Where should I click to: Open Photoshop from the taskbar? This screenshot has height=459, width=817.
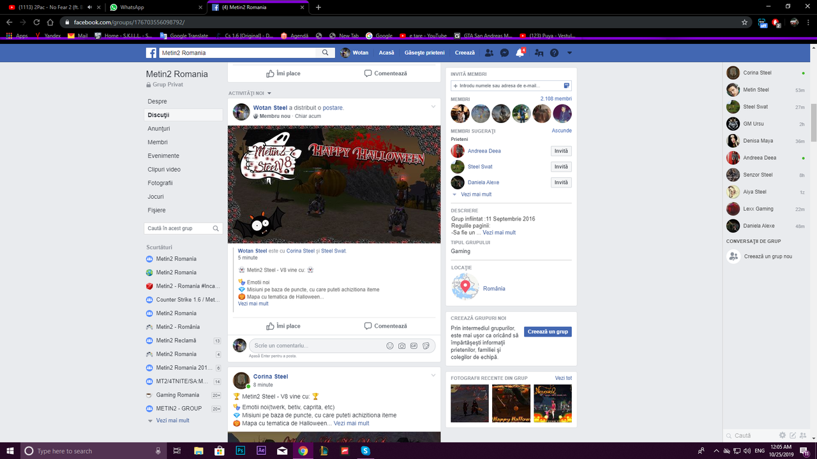241,451
